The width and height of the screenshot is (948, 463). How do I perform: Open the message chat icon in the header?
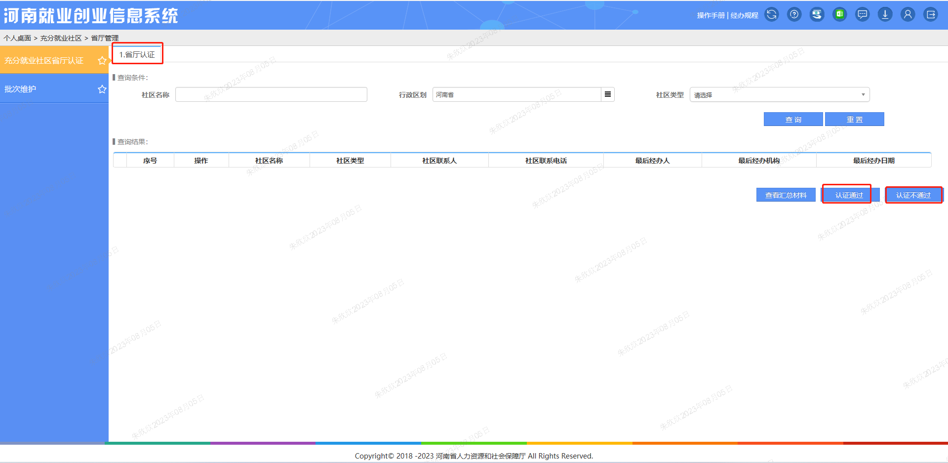click(862, 14)
